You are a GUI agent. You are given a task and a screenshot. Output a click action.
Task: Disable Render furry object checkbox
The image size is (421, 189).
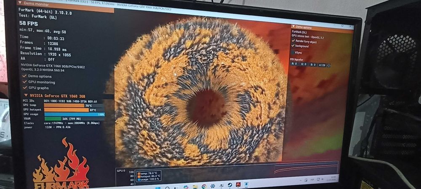click(293, 41)
